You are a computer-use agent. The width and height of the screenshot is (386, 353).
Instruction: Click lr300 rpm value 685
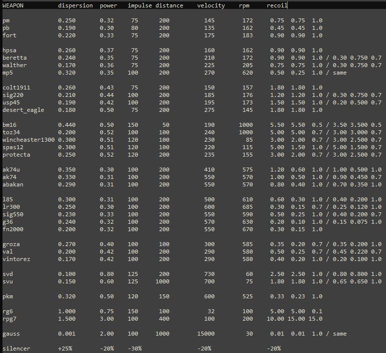[247, 207]
